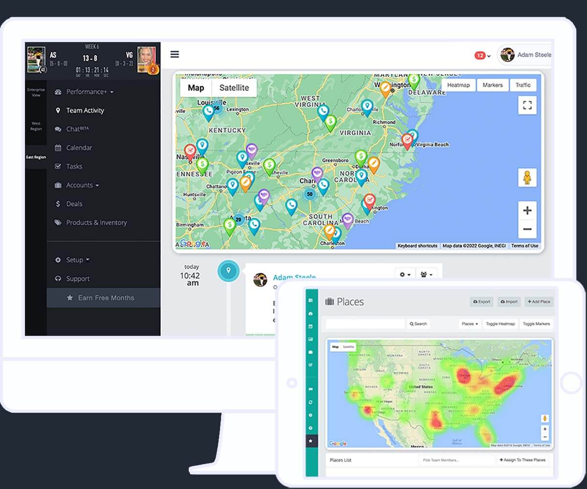Switch to the West Region tab
Image resolution: width=587 pixels, height=489 pixels.
pyautogui.click(x=36, y=126)
